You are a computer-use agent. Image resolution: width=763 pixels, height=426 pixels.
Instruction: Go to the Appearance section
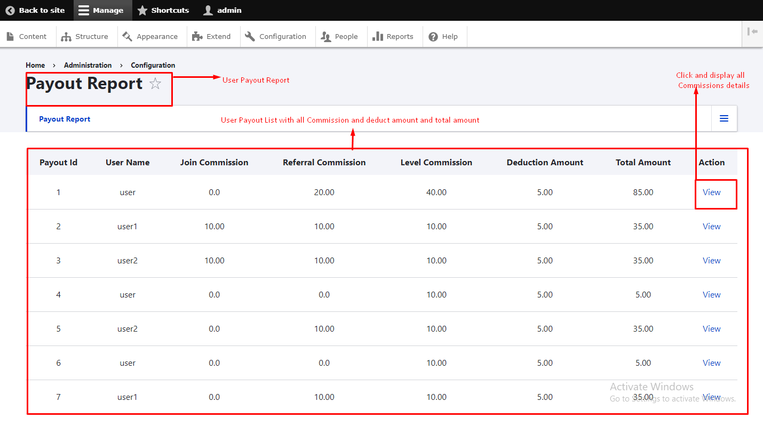coord(150,36)
